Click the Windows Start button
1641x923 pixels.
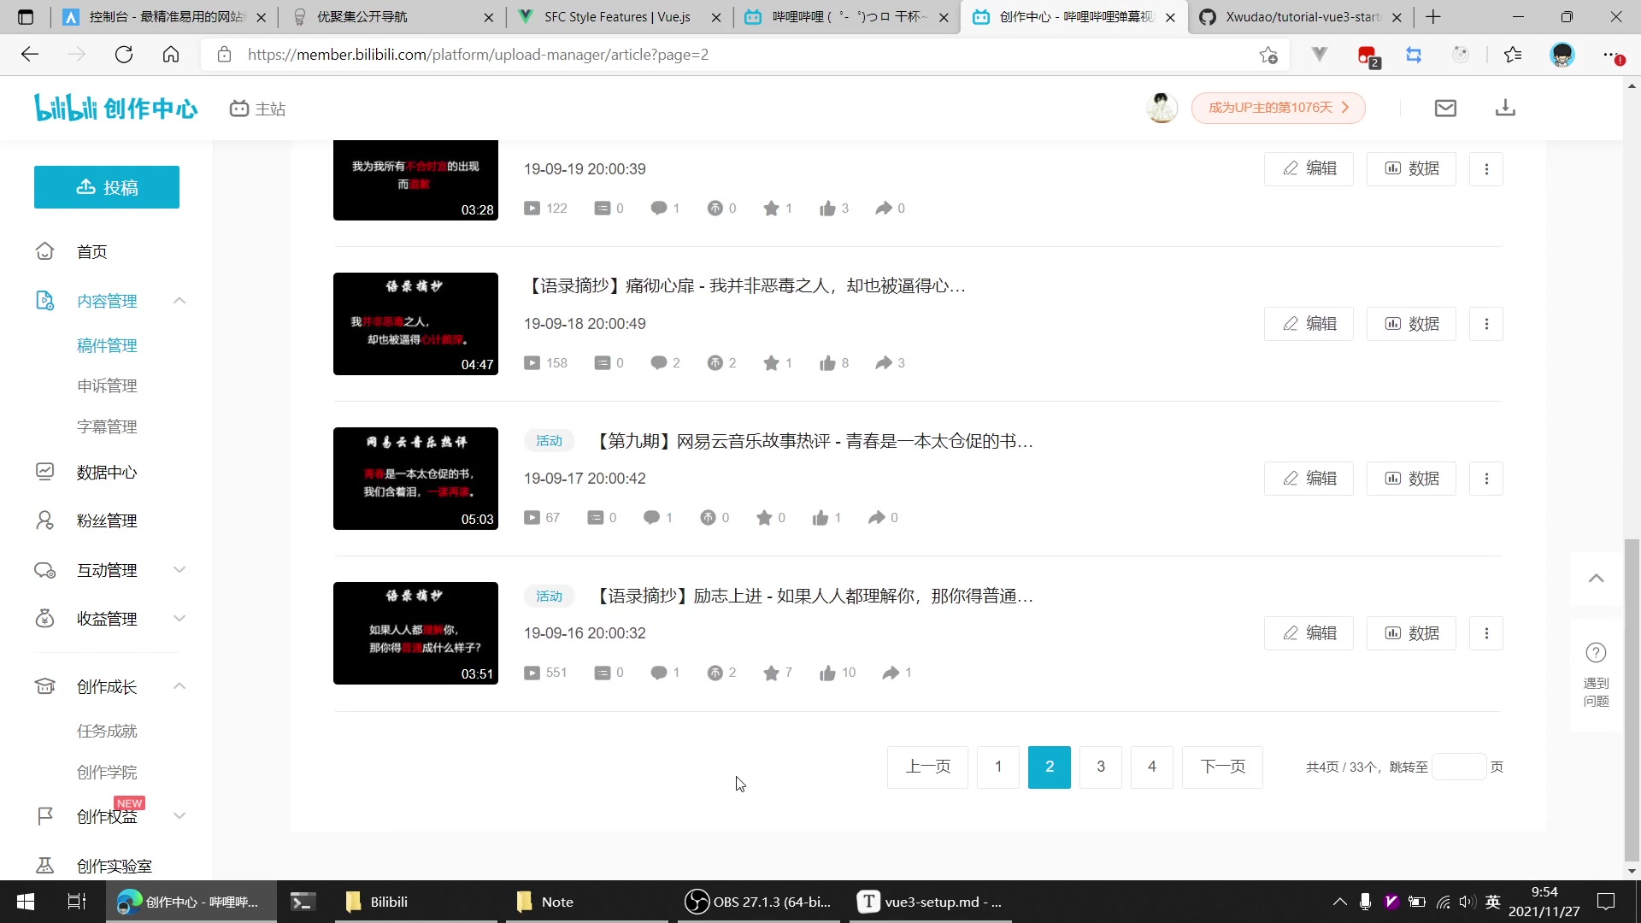[25, 902]
